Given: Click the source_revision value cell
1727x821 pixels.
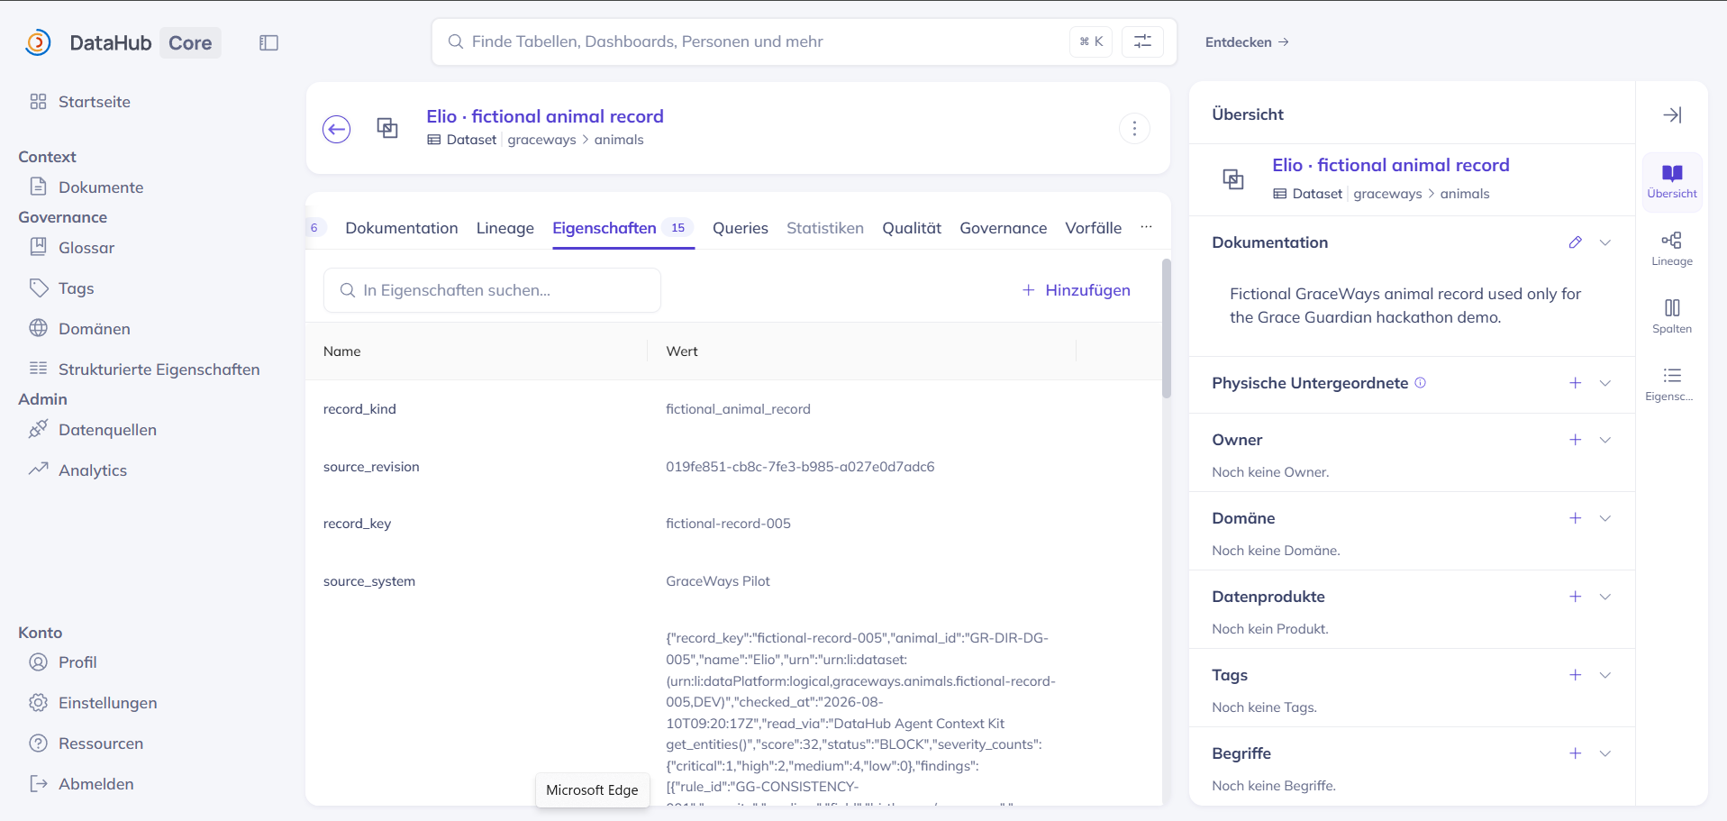Looking at the screenshot, I should (x=800, y=467).
